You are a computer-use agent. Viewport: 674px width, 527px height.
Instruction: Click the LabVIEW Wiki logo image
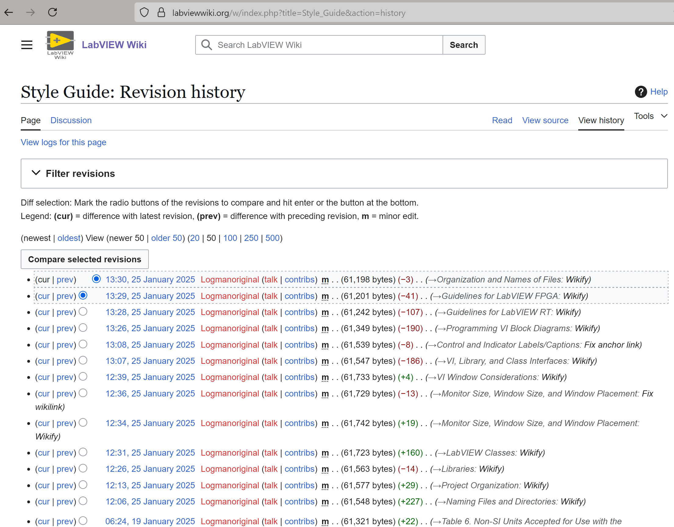pyautogui.click(x=60, y=45)
